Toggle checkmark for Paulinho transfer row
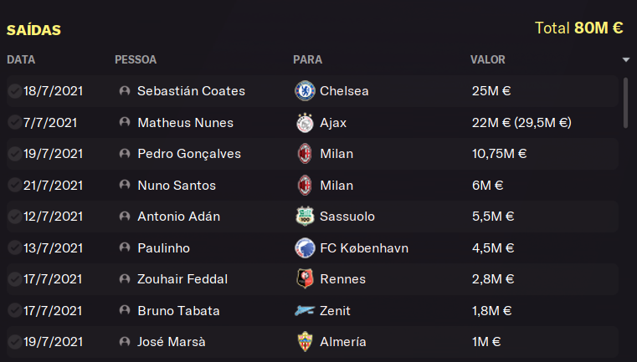Viewport: 637px width, 362px height. coord(14,247)
